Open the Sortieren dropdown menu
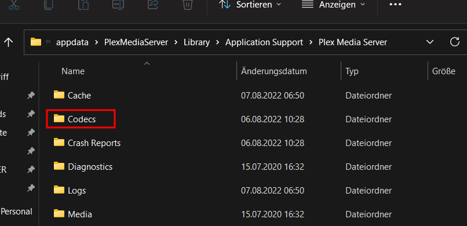The width and height of the screenshot is (467, 226). 250,5
